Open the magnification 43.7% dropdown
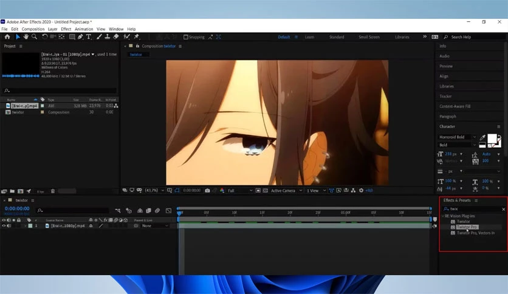This screenshot has height=294, width=508. point(154,190)
